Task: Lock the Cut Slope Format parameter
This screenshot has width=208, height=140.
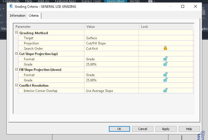Action: click(x=165, y=59)
